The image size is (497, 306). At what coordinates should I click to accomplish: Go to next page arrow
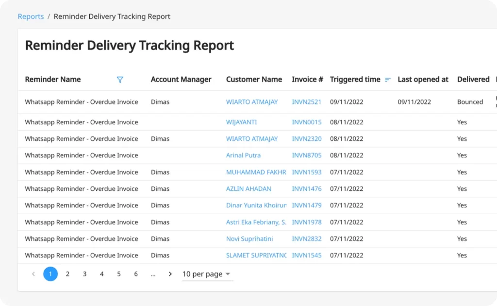(170, 274)
